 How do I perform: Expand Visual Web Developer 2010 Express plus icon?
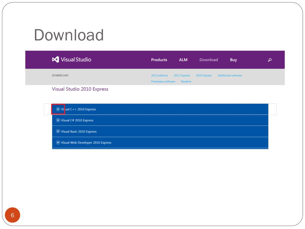(58, 142)
